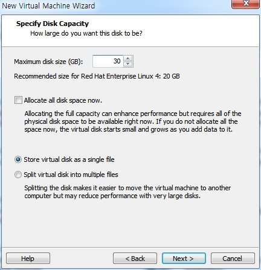Screen dimensions: 261x270
Task: Choose Split virtual disk into multiple files radio
Action: point(18,175)
